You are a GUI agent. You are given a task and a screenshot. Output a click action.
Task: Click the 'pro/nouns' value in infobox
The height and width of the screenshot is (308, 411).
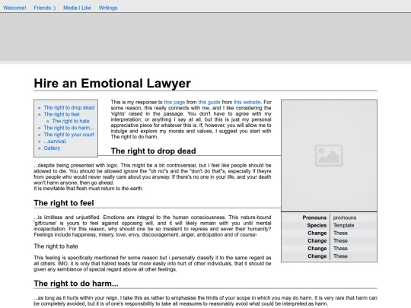point(345,218)
